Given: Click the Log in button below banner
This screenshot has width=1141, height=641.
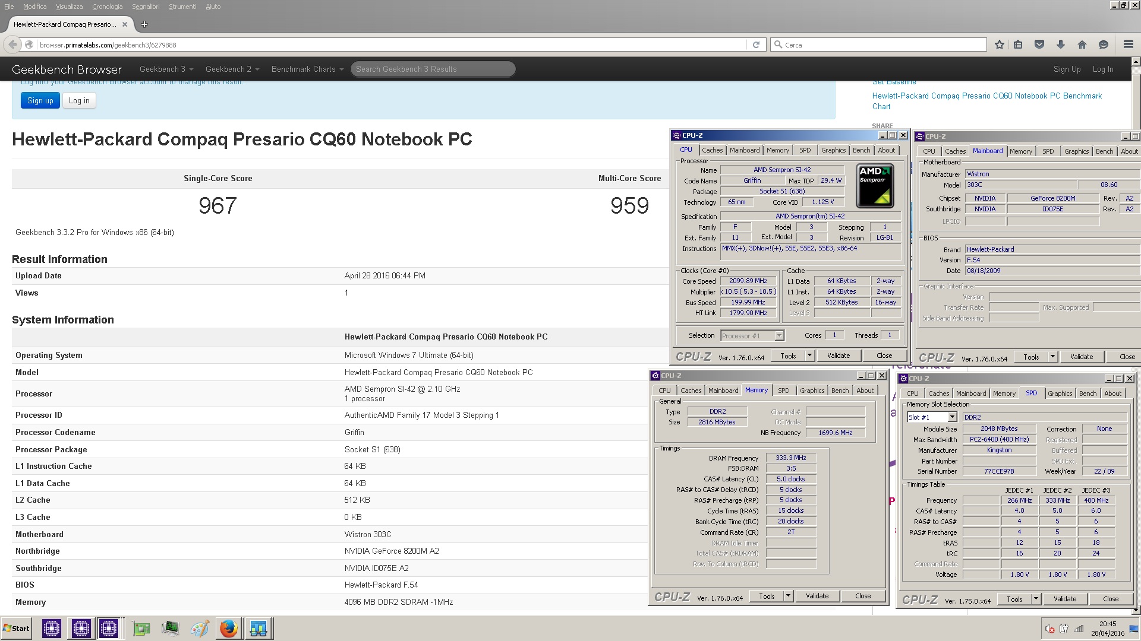Looking at the screenshot, I should click(x=79, y=100).
